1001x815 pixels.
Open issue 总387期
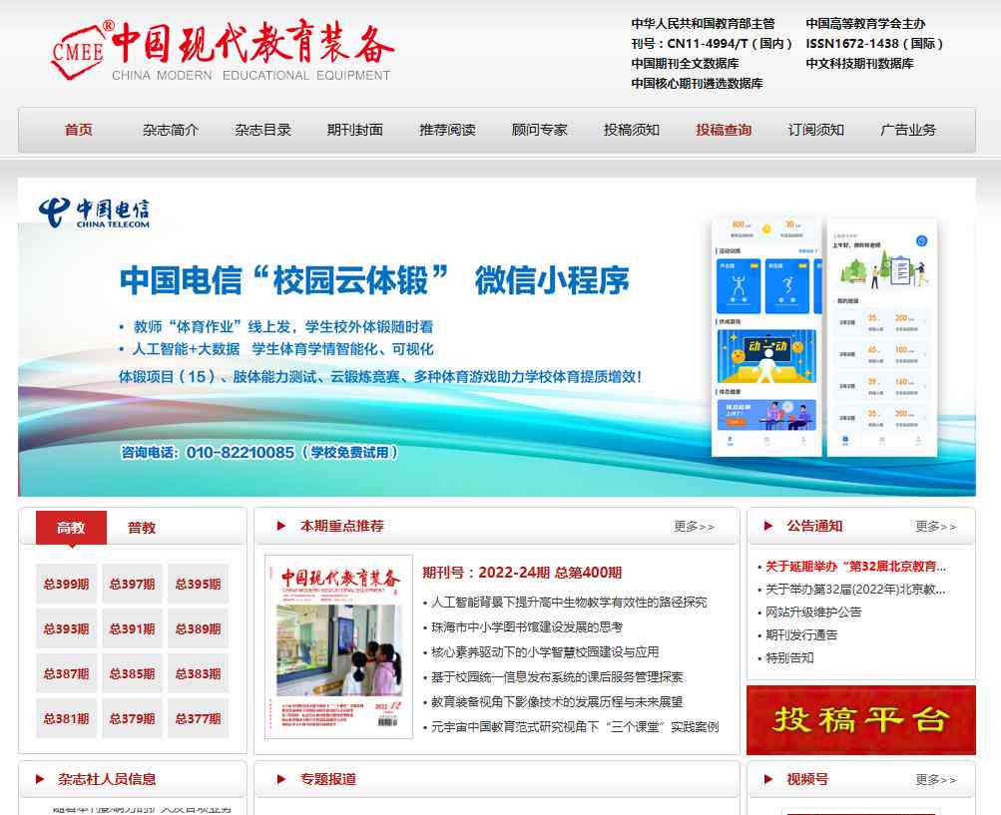coord(67,673)
